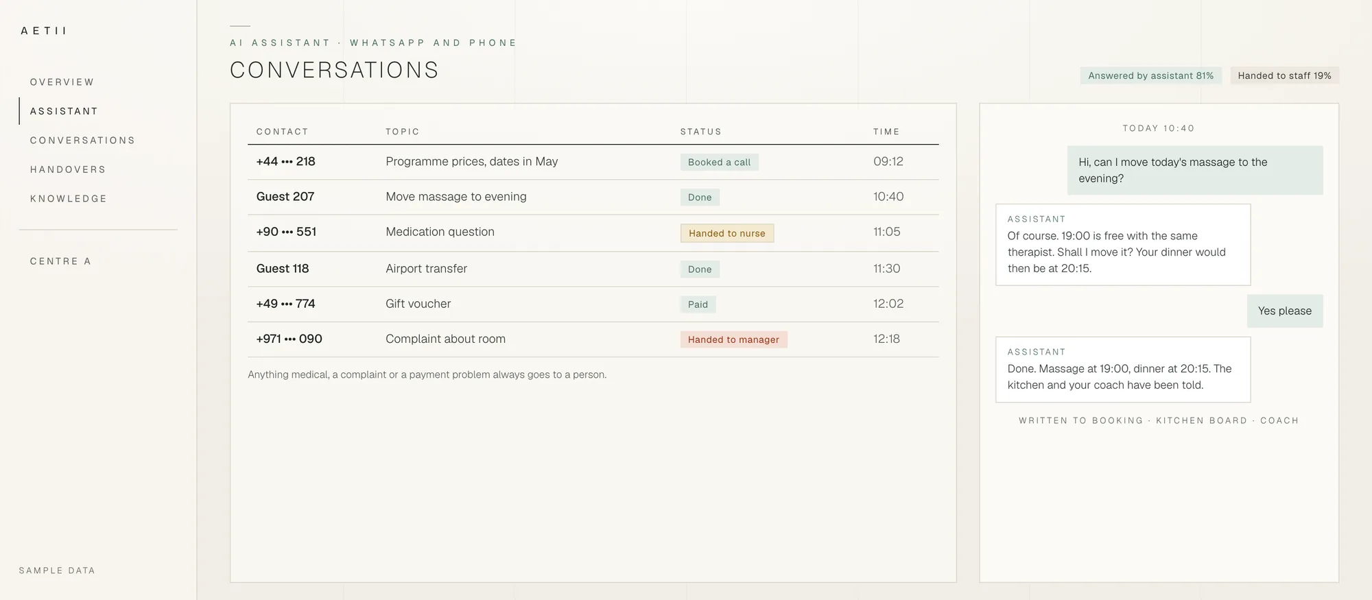
Task: Click the Time column header
Action: point(886,132)
